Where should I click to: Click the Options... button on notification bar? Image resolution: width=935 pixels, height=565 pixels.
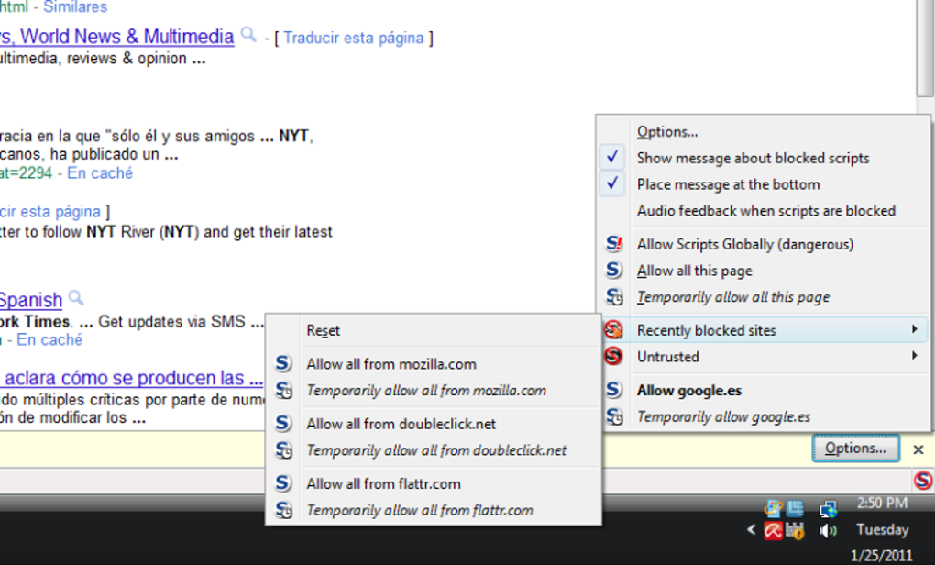pos(855,449)
